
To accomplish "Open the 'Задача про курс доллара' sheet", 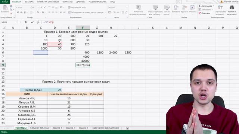I will pos(106,128).
